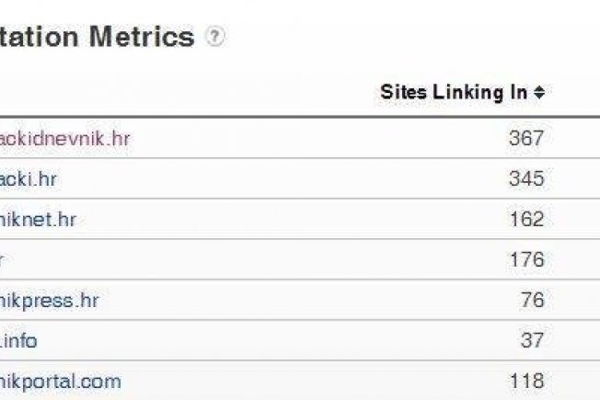The width and height of the screenshot is (600, 400).
Task: Click the empty site-name header cell
Action: point(184,93)
